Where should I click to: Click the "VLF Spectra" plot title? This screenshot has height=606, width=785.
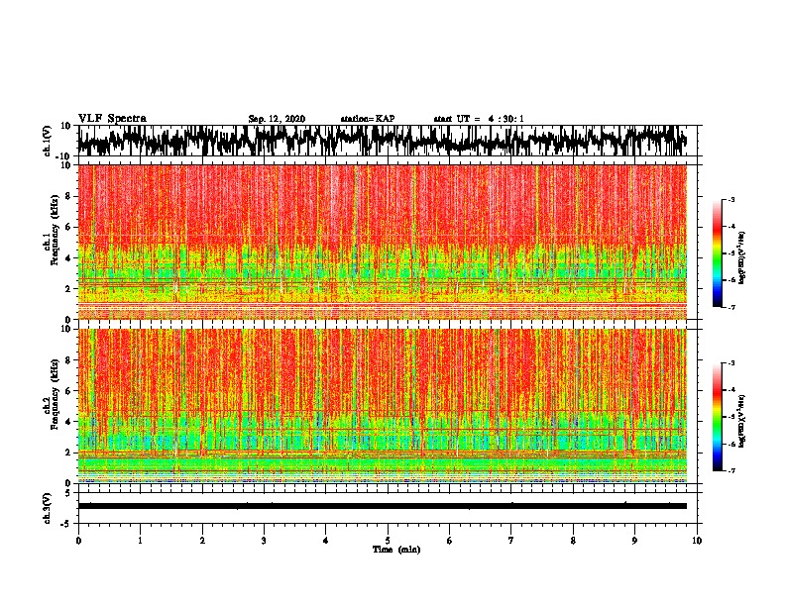[x=112, y=119]
